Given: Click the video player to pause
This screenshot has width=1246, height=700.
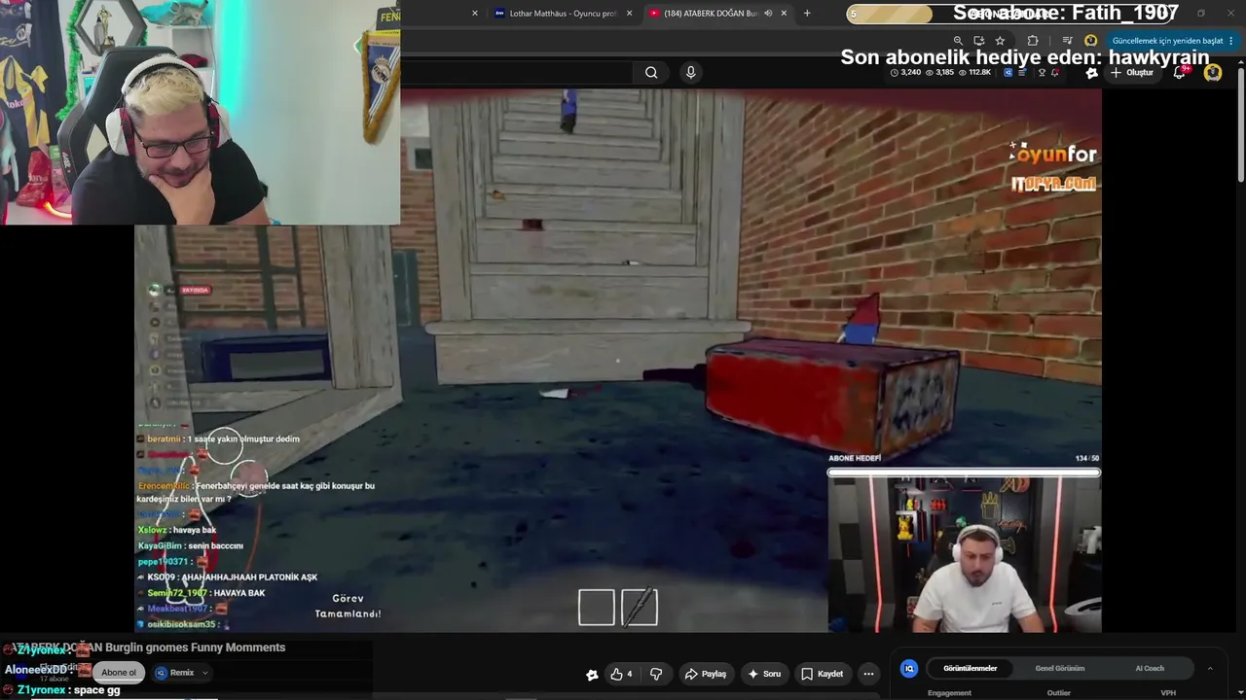Looking at the screenshot, I should click(617, 360).
